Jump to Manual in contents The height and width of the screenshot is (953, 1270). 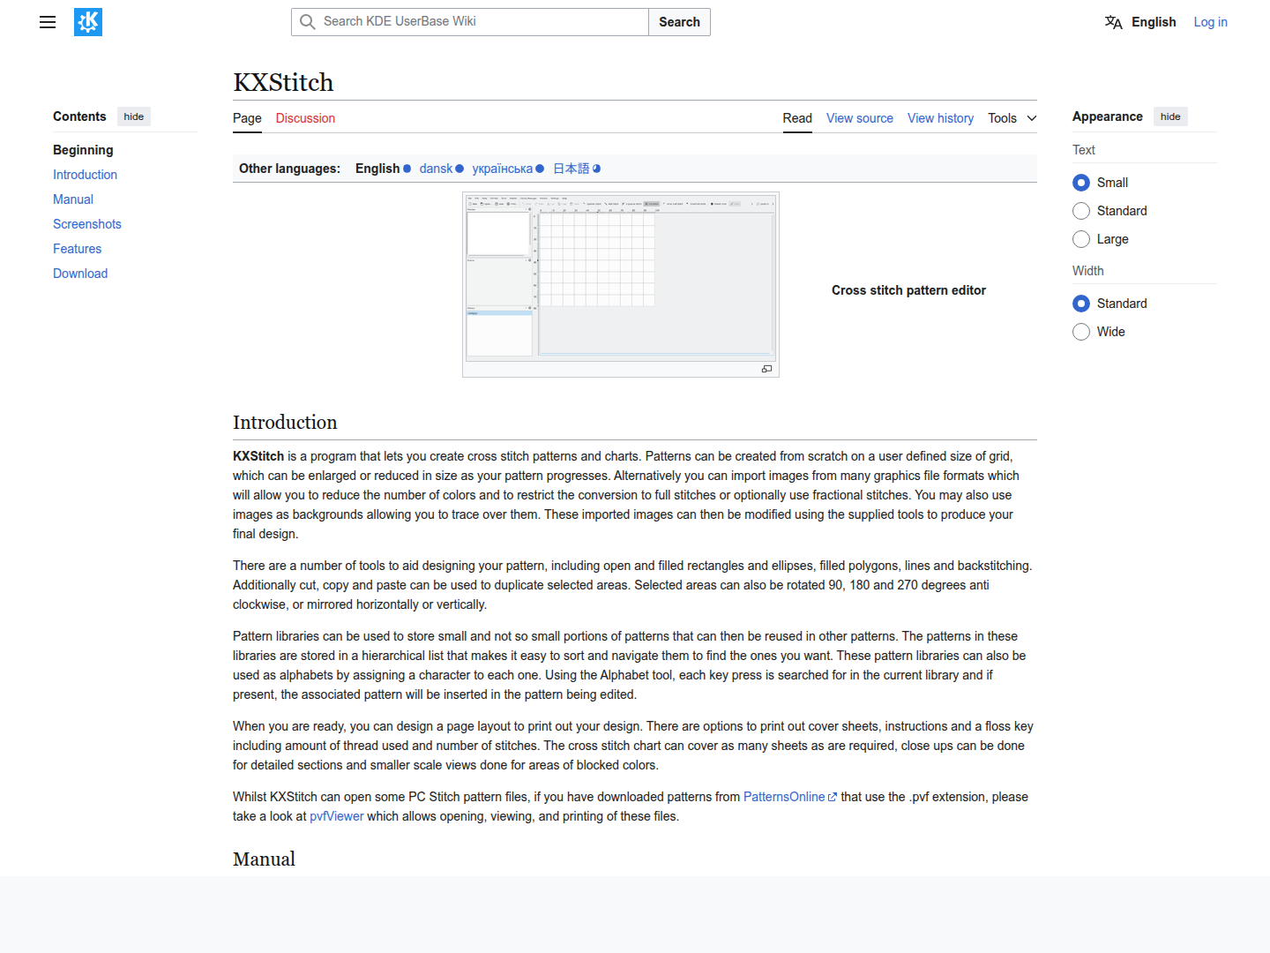coord(73,199)
